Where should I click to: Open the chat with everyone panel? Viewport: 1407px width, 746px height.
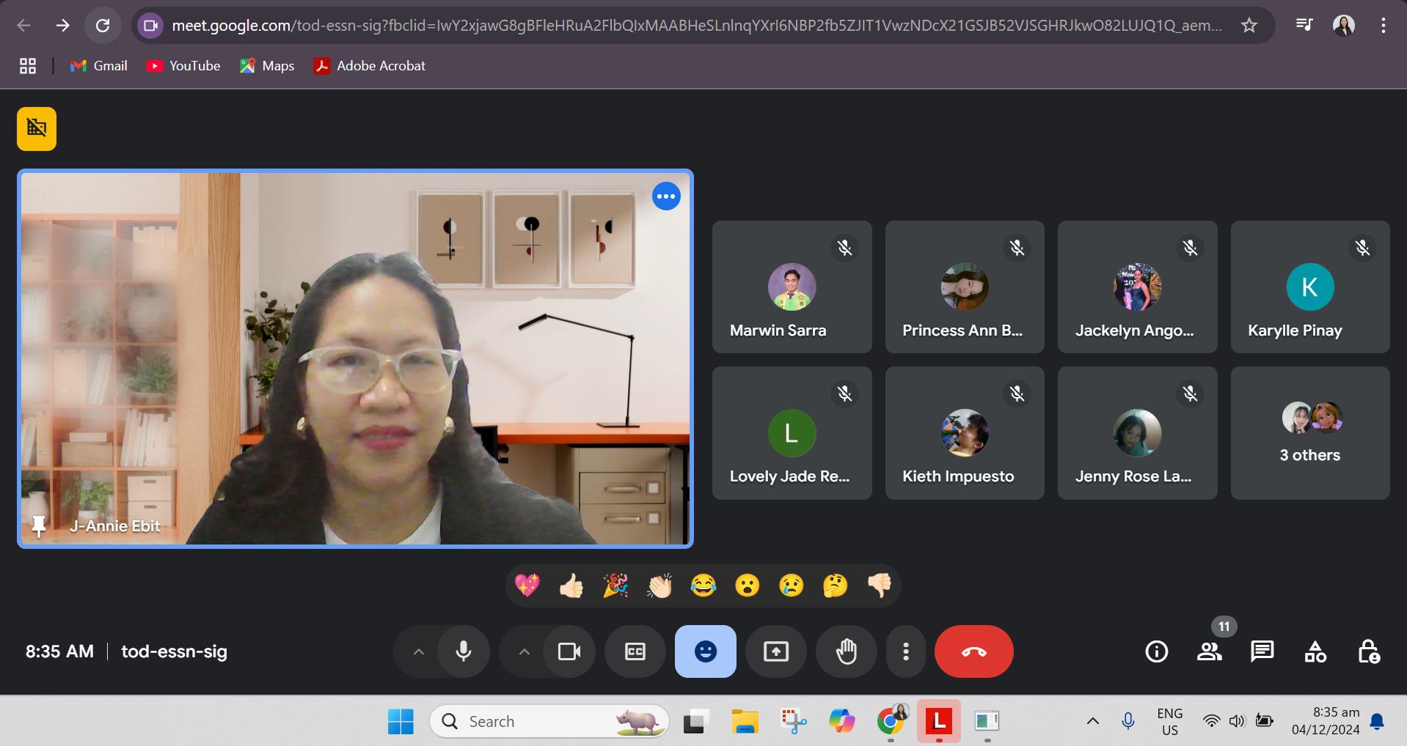point(1262,651)
